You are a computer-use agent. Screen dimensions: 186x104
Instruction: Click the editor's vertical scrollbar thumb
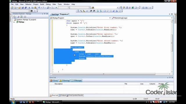172,43
